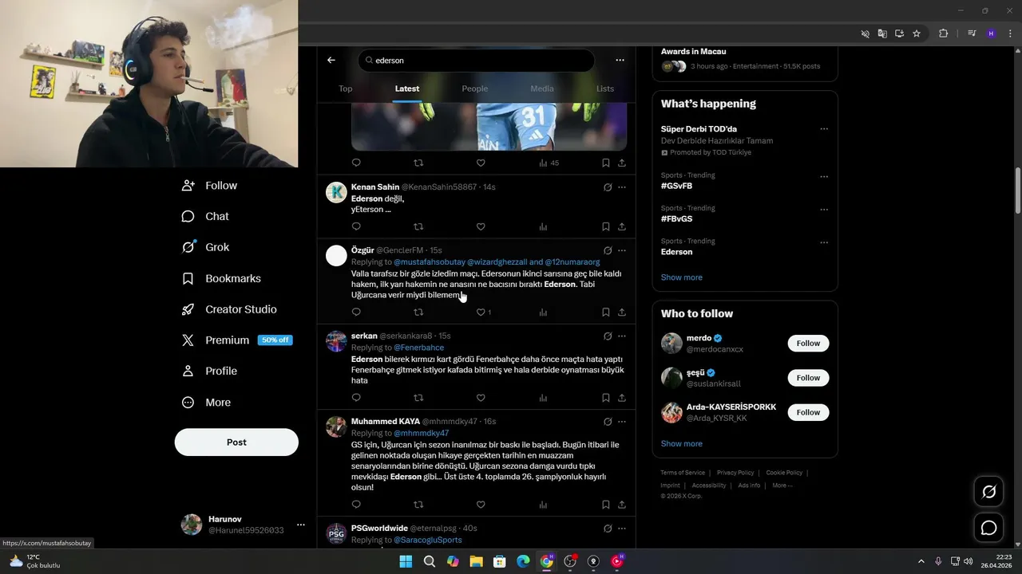Screen dimensions: 1022x574
Task: Like Muhammed KAYA's tweet
Action: [x=481, y=504]
